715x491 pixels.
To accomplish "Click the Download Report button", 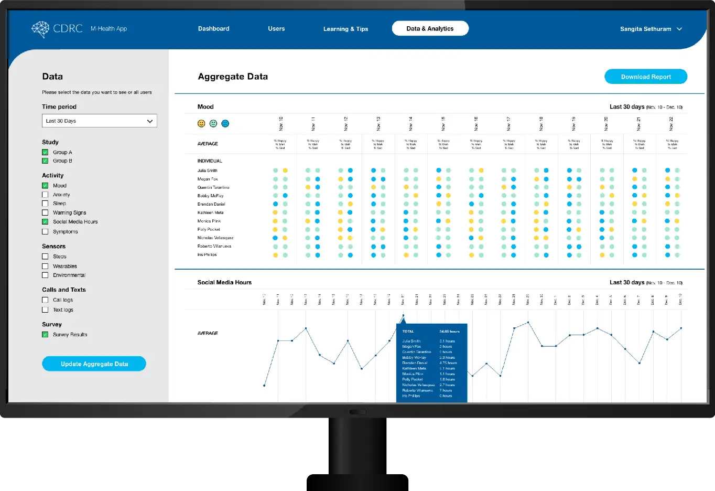I will coord(645,76).
